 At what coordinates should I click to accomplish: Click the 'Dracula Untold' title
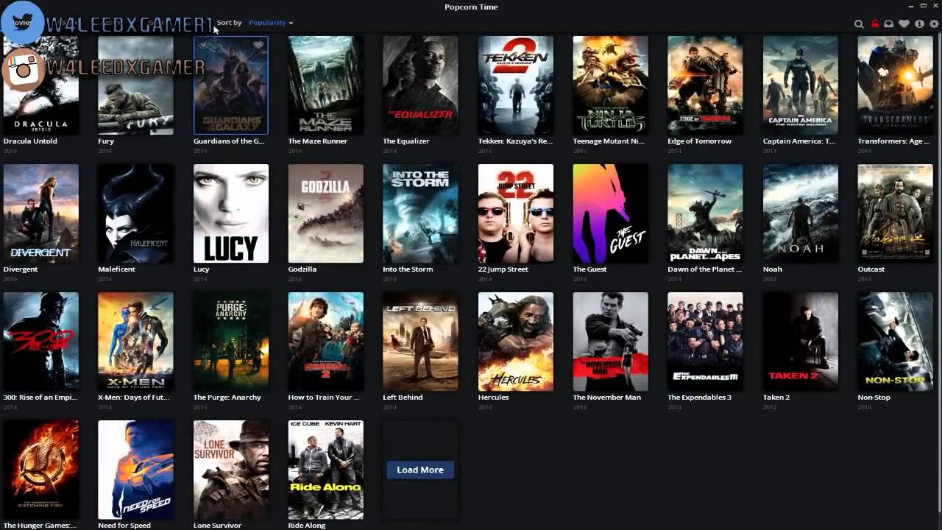pyautogui.click(x=30, y=141)
